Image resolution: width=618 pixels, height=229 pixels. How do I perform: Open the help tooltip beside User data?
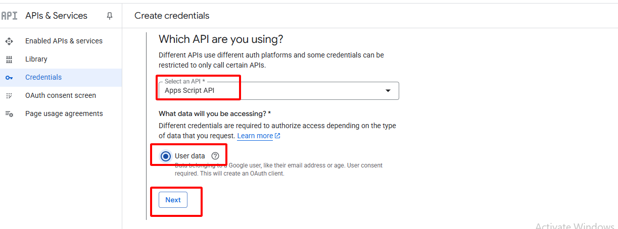pos(215,156)
